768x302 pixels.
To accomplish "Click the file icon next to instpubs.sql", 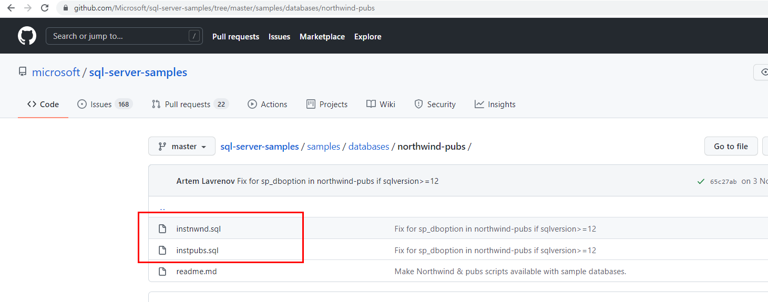I will coord(163,251).
